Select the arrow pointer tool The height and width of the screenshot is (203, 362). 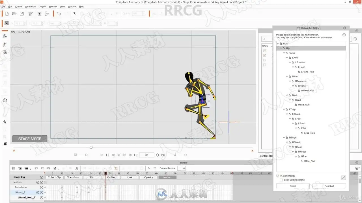75,14
